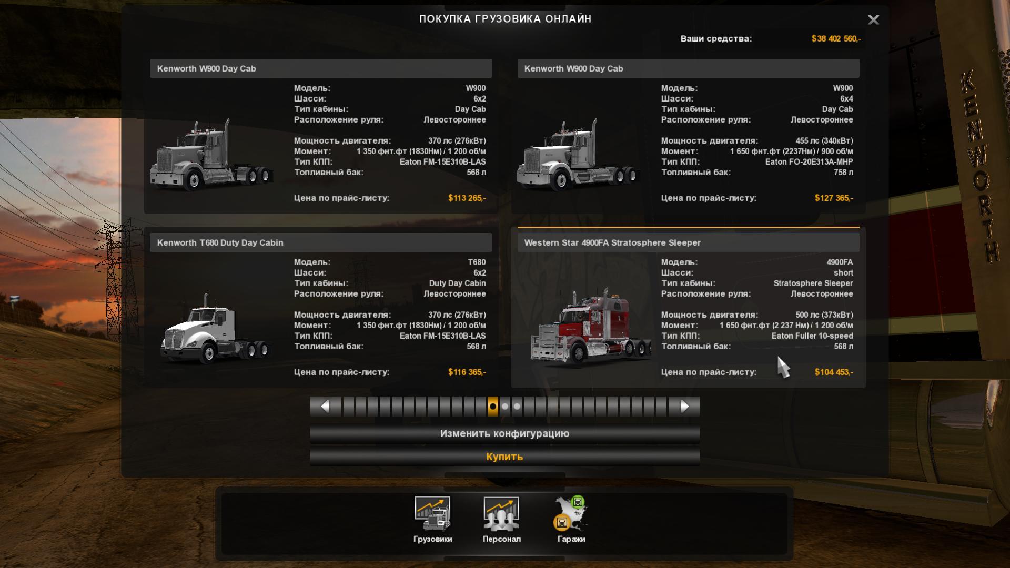This screenshot has width=1010, height=568.
Task: Click the $116 365 price
Action: click(x=467, y=372)
